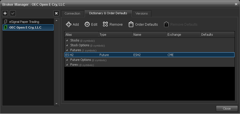Screen dimensions: 240x114
Task: Click the Stocks group label
Action: pyautogui.click(x=75, y=41)
